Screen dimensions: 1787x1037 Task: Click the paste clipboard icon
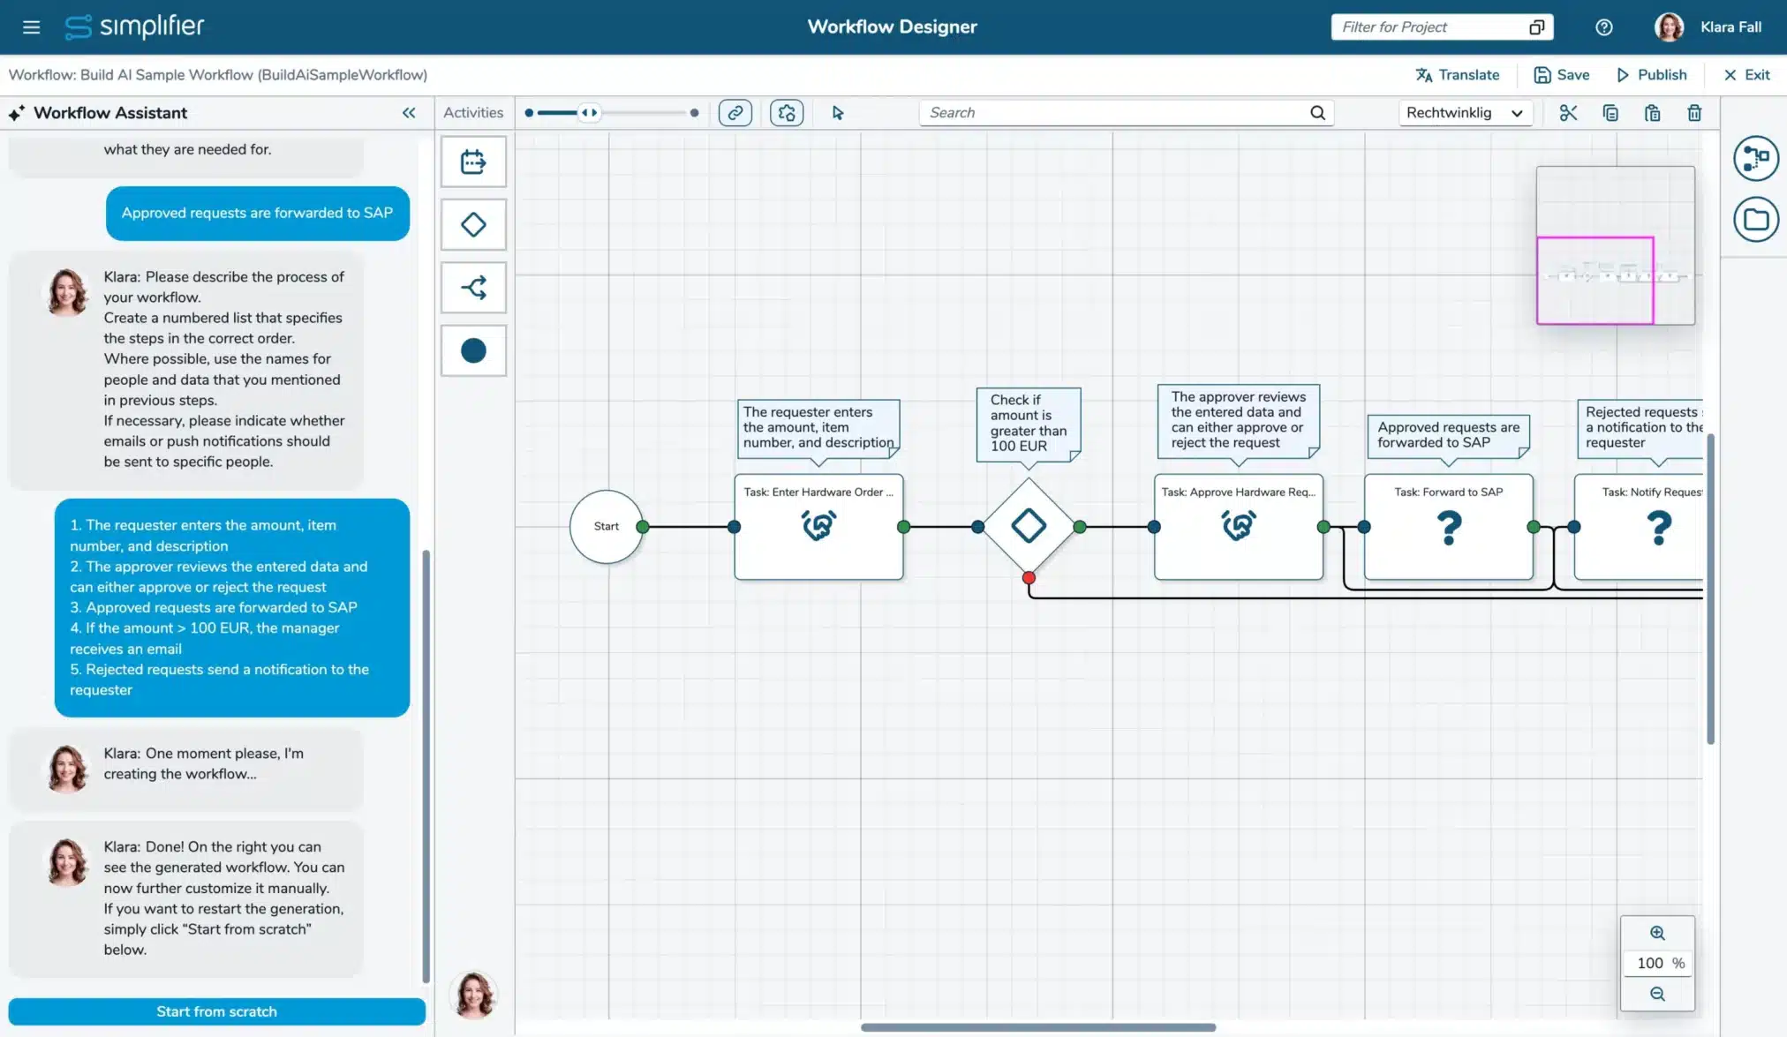pos(1652,113)
